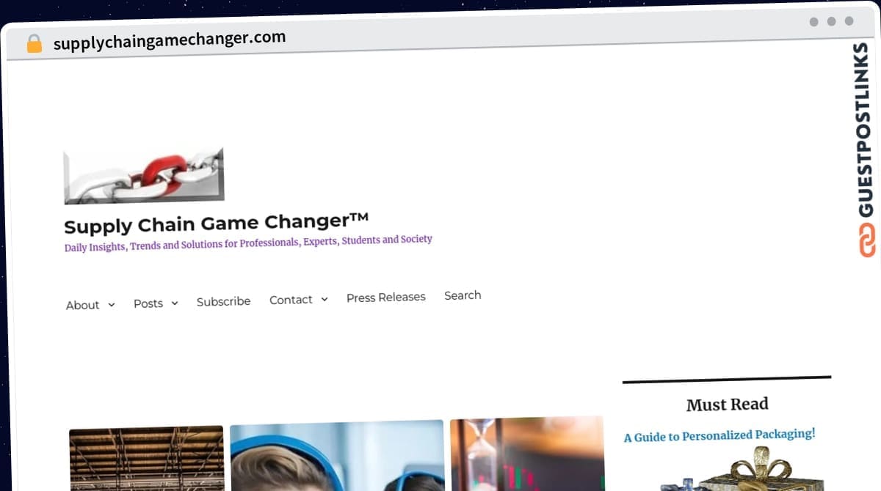Click the supplychaingamechanger.com URL text
Viewport: 881px width, 491px height.
(x=170, y=40)
